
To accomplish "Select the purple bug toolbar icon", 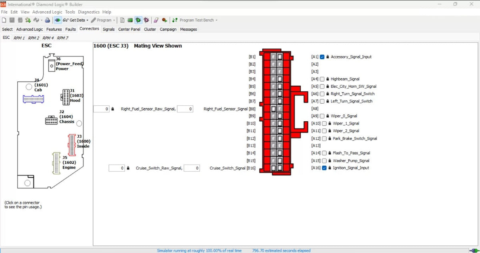I will click(146, 20).
